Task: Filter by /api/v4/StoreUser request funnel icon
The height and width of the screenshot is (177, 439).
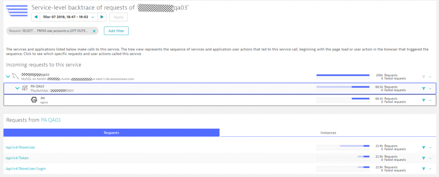Action: tap(424, 147)
